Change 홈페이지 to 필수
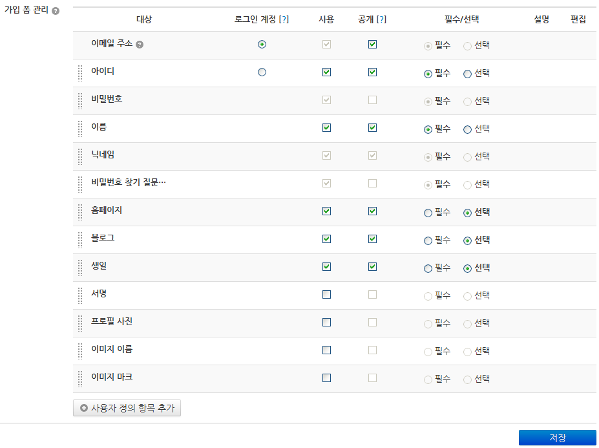Image resolution: width=599 pixels, height=448 pixels. [x=426, y=211]
